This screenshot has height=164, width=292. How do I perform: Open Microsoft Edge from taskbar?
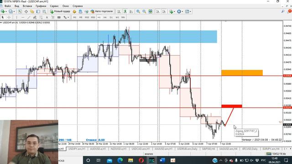click(x=120, y=160)
